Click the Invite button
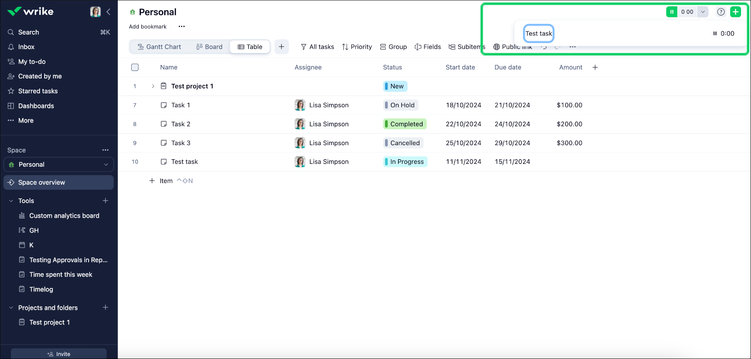This screenshot has height=359, width=751. (58, 354)
